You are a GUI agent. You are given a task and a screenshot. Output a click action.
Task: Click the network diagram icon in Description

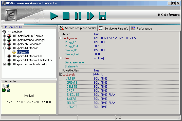[x=6, y=88]
